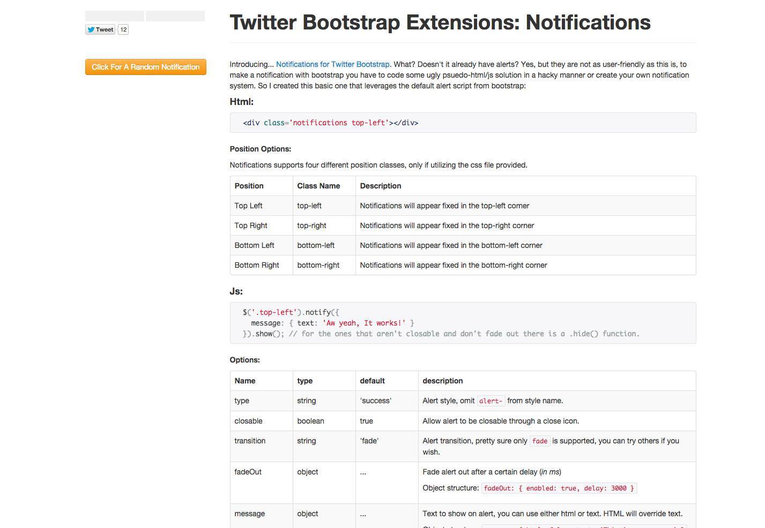The height and width of the screenshot is (528, 765).
Task: Click the Description column header in position table
Action: click(x=525, y=186)
